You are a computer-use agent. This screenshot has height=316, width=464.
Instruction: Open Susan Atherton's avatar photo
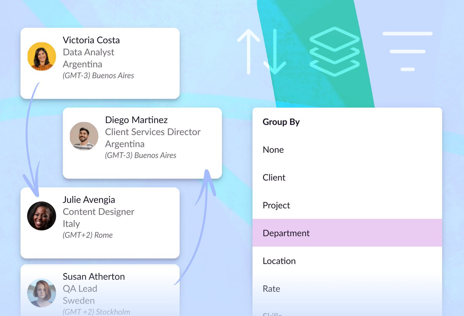pos(42,293)
